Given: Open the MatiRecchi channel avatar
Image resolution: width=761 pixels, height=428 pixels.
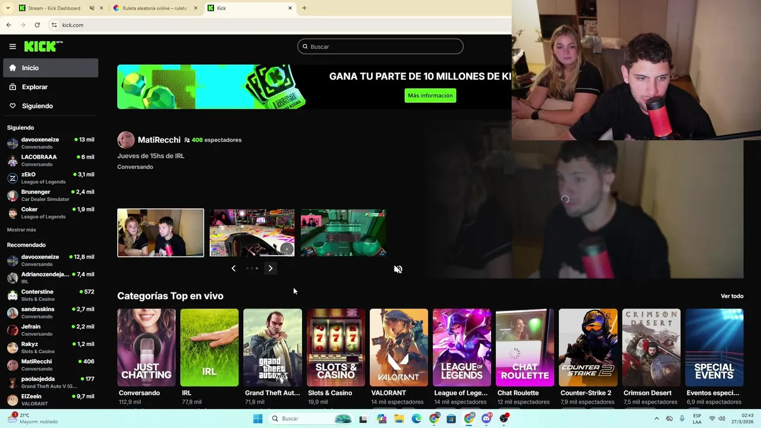Looking at the screenshot, I should (x=126, y=140).
